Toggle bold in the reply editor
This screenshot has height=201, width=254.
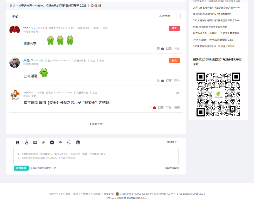click(x=18, y=142)
